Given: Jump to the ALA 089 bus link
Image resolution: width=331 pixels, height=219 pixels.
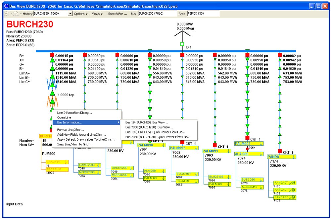Looking at the screenshot, I should click(x=242, y=154).
